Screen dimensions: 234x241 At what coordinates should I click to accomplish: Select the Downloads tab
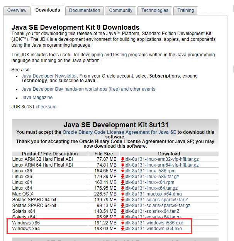tap(48, 10)
